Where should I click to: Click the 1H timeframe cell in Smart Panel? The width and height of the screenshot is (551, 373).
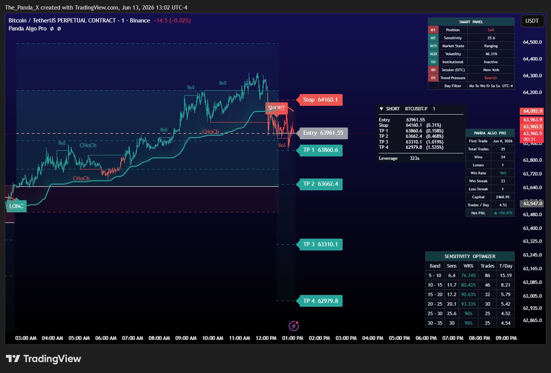tap(433, 62)
